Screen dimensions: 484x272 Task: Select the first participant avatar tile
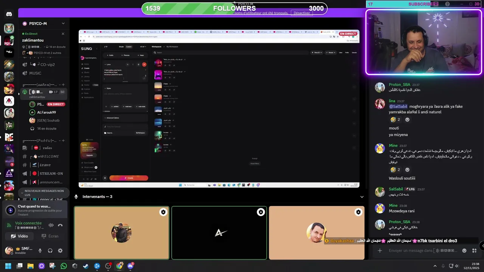pyautogui.click(x=121, y=233)
